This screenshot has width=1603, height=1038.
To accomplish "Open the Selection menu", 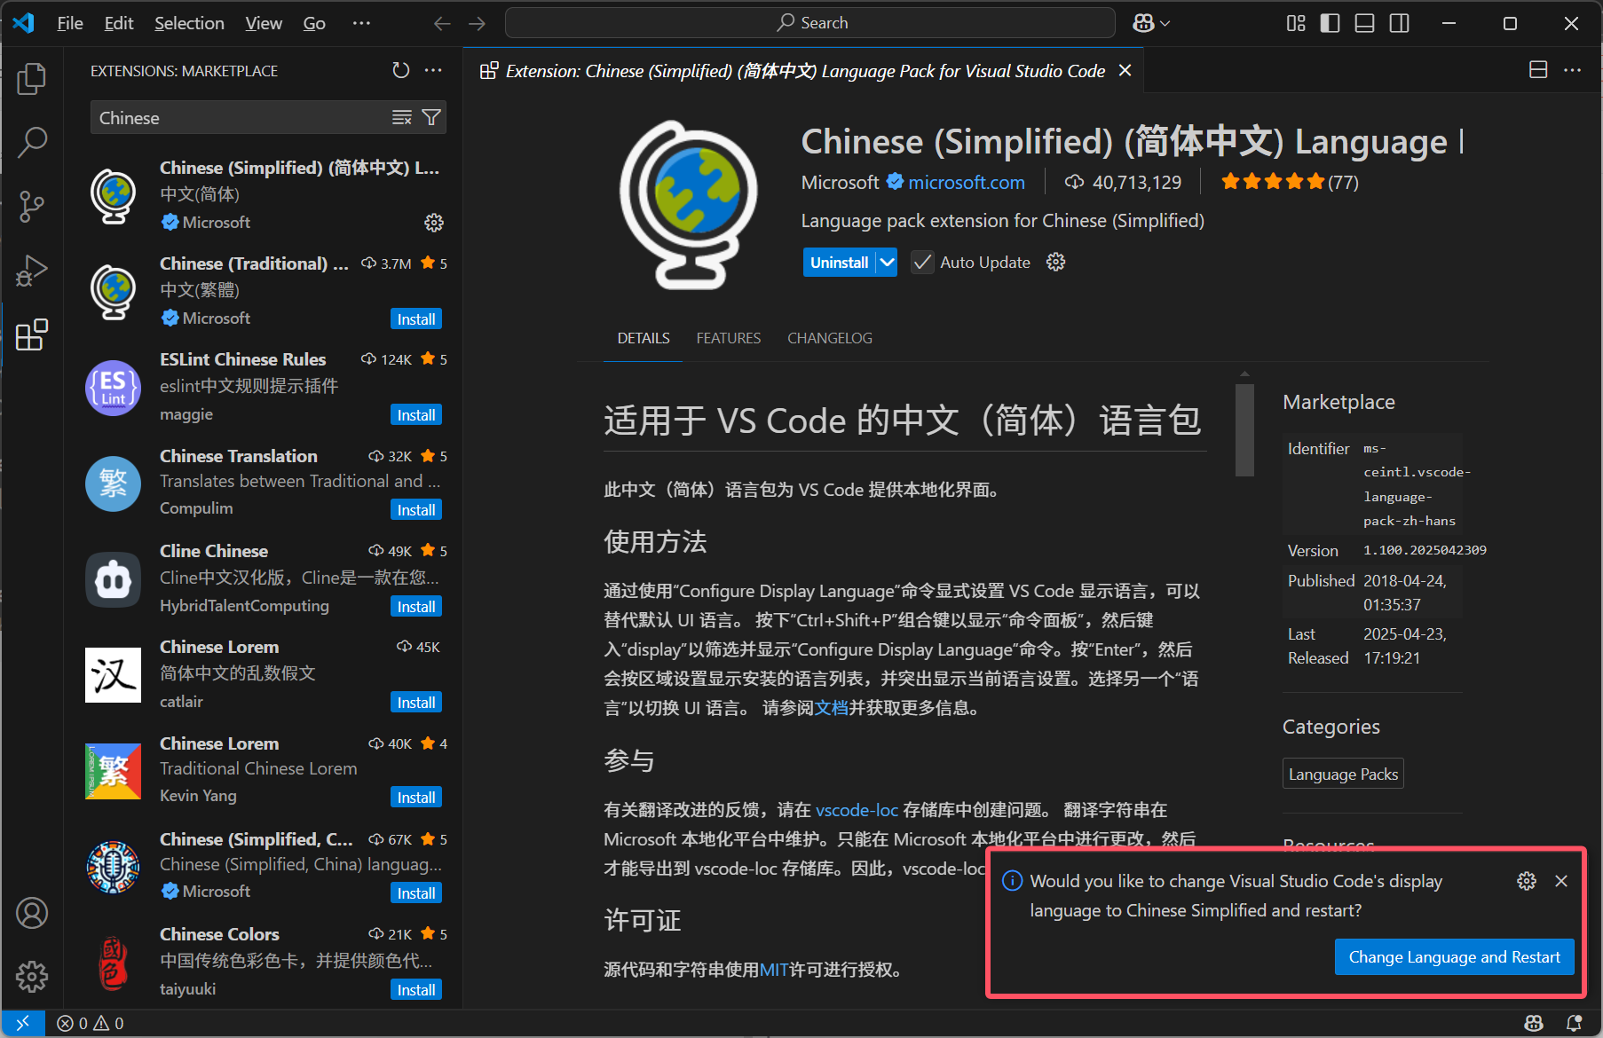I will (x=189, y=23).
